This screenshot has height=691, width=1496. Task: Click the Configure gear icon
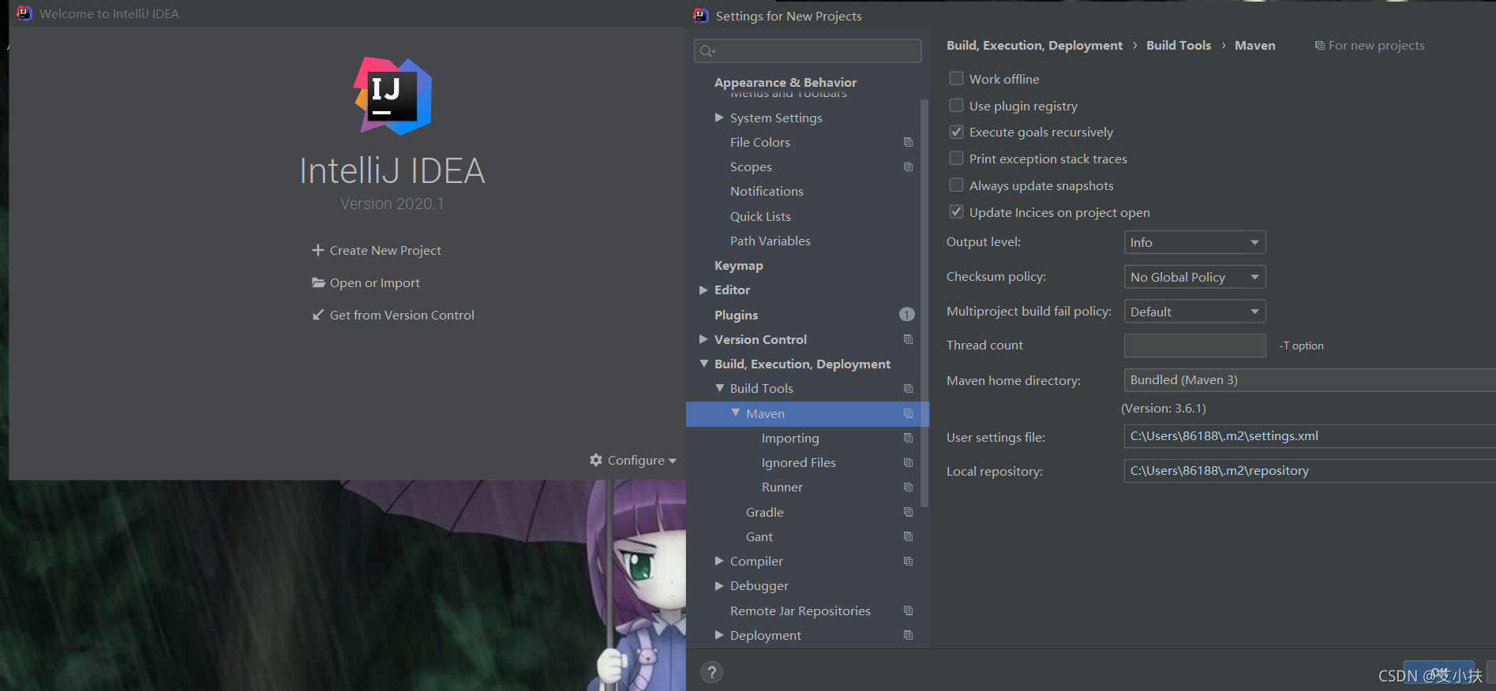point(596,460)
